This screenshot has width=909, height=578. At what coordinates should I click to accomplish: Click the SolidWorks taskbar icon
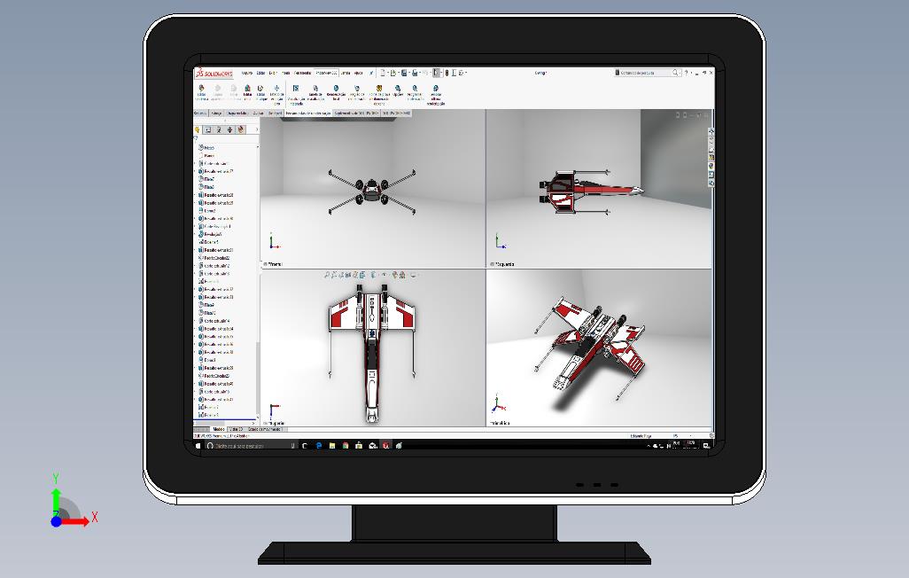pyautogui.click(x=386, y=446)
